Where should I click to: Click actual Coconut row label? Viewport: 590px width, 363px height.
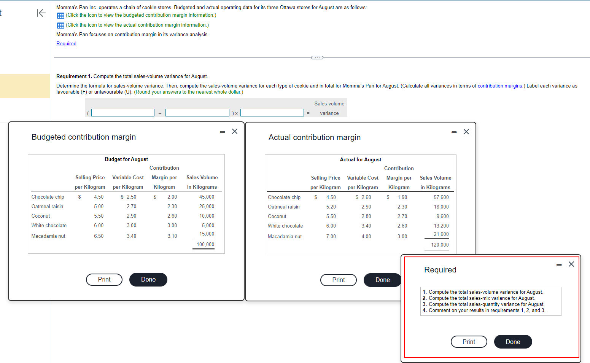277,217
